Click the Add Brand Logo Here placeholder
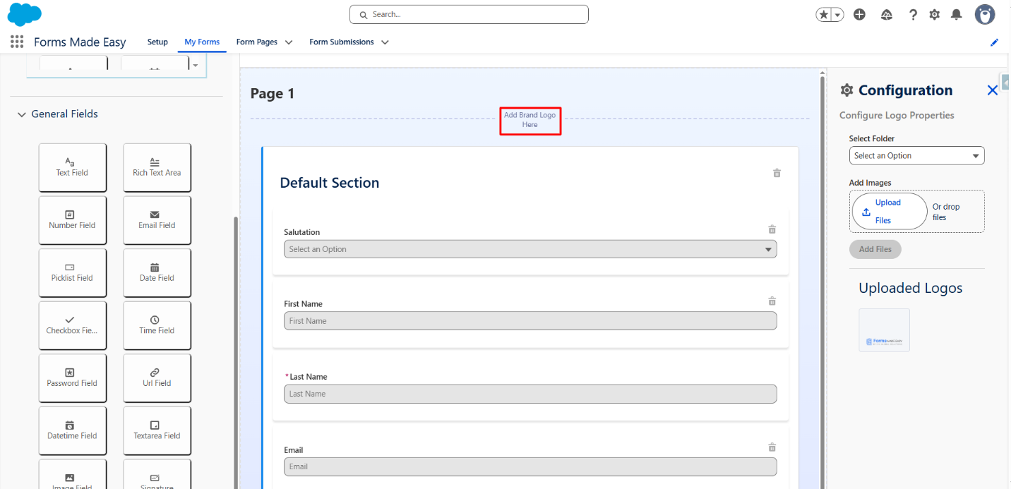The image size is (1011, 489). [x=530, y=120]
